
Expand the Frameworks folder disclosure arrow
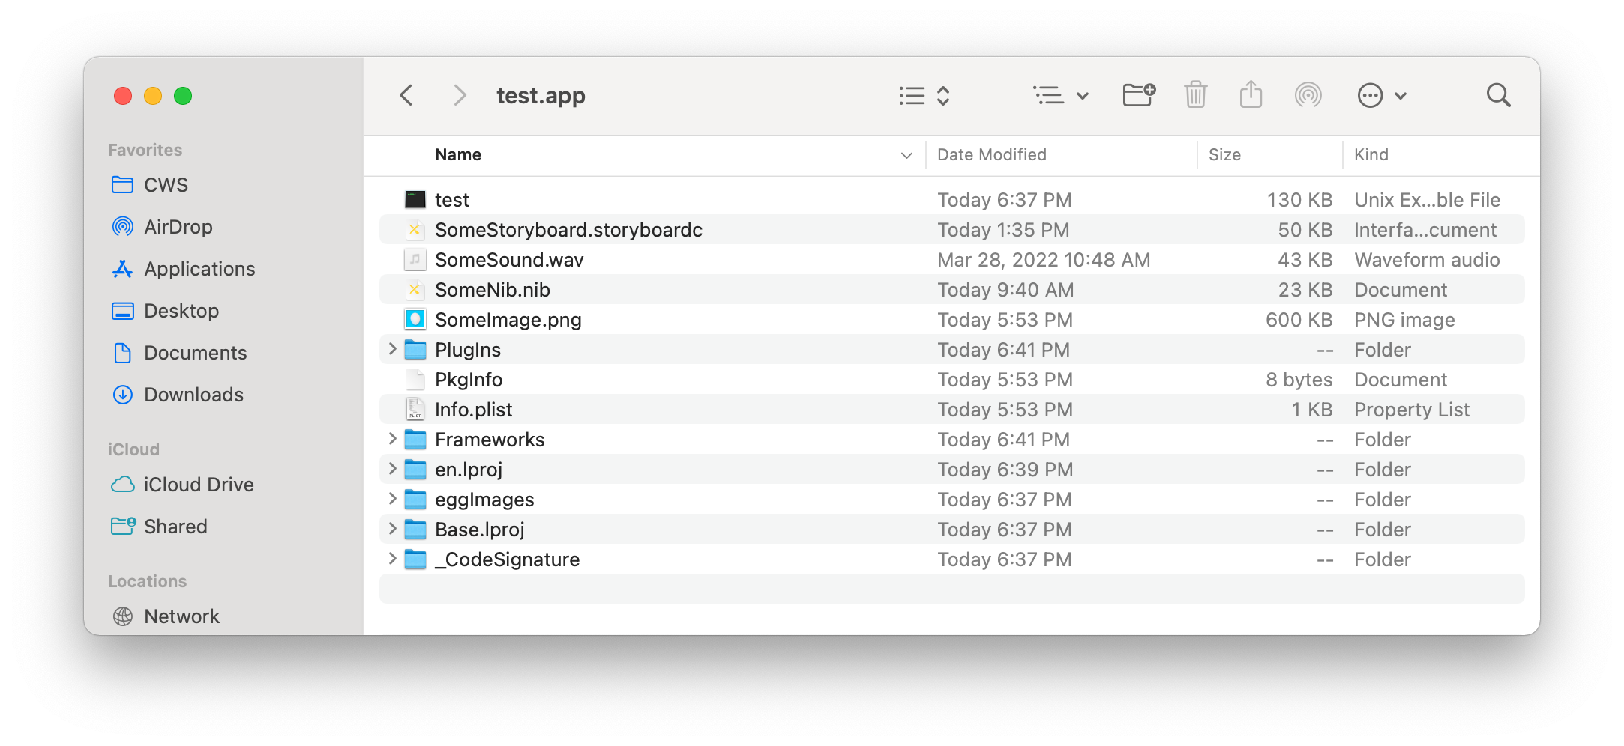(392, 439)
